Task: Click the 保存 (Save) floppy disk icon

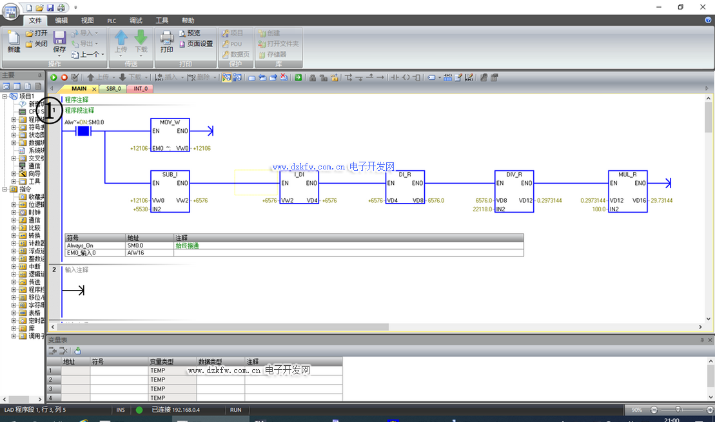Action: [x=59, y=42]
